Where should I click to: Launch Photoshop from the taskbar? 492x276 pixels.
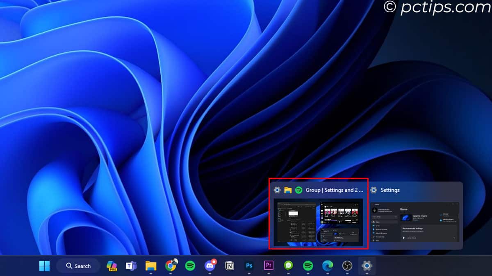click(x=249, y=266)
